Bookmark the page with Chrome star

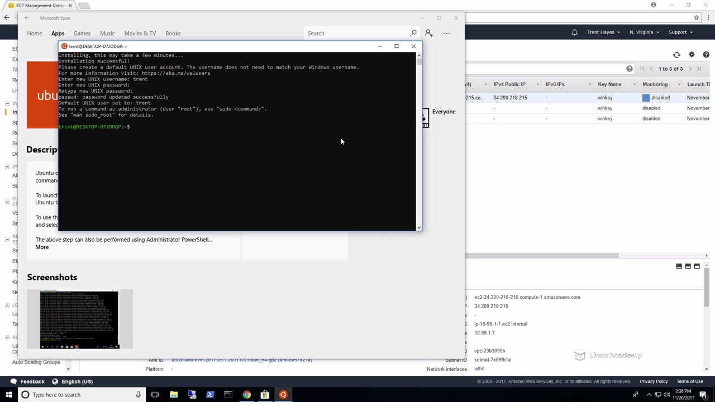click(696, 18)
